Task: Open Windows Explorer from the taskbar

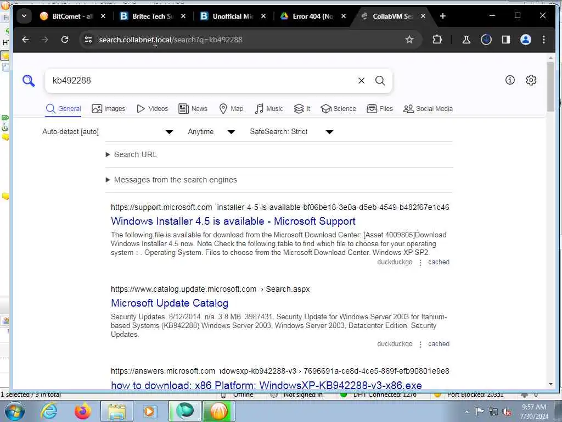Action: point(117,411)
